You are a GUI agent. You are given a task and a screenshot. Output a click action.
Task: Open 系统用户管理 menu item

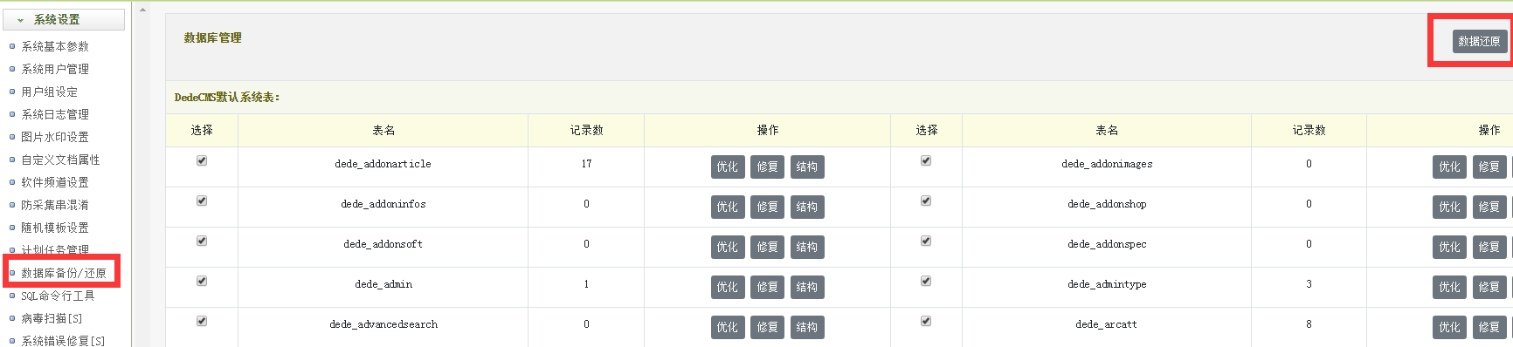[x=55, y=69]
